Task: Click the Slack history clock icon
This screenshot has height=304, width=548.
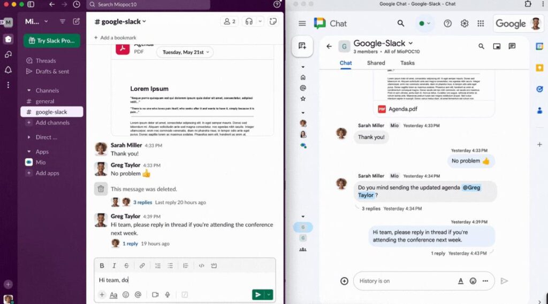Action: (x=77, y=4)
